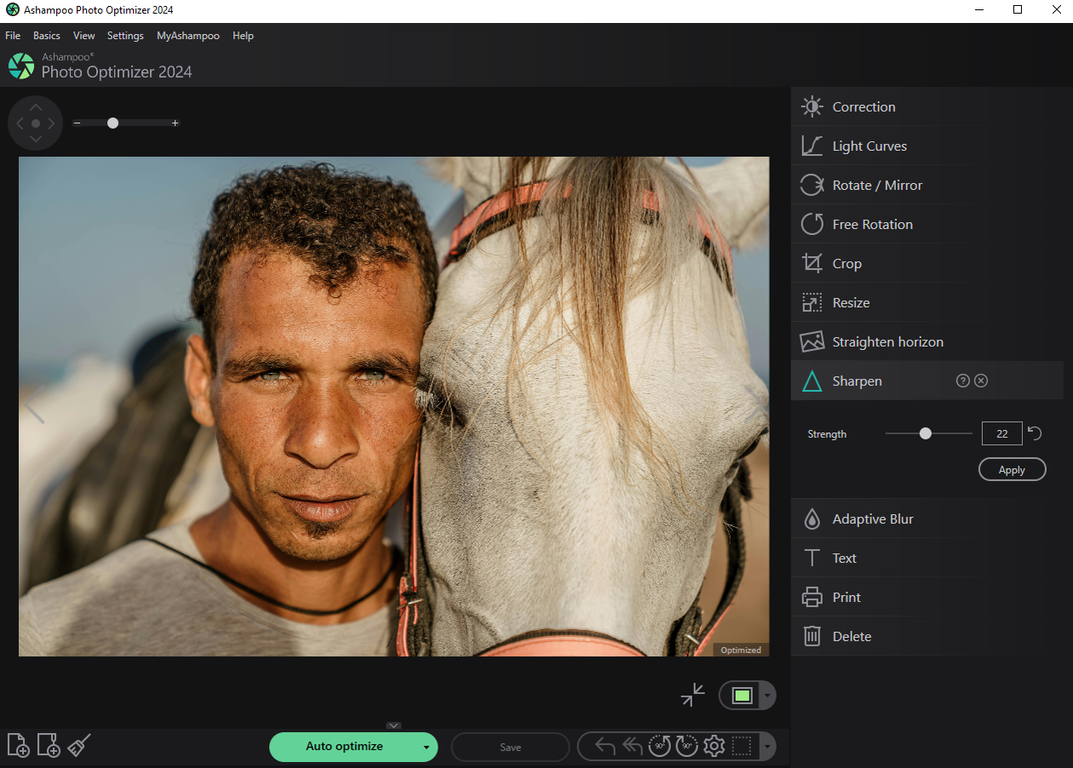Rotate image 90 degrees counterclockwise
The width and height of the screenshot is (1073, 768).
(659, 747)
